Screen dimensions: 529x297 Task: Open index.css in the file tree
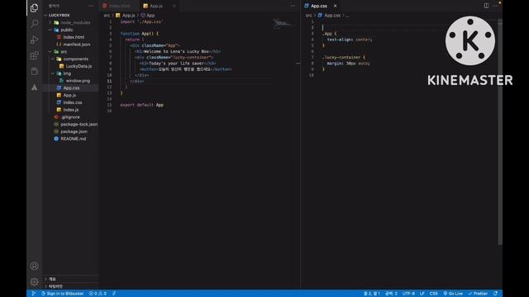[x=73, y=102]
